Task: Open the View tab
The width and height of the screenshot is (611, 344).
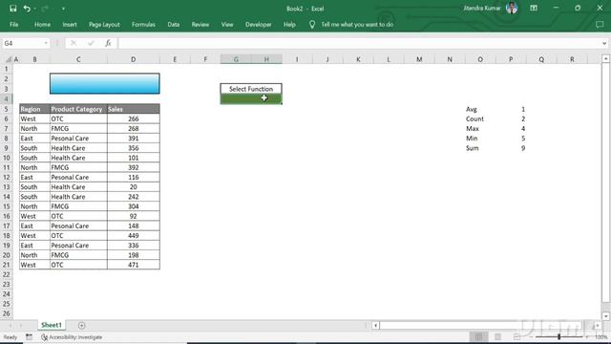Action: tap(227, 24)
